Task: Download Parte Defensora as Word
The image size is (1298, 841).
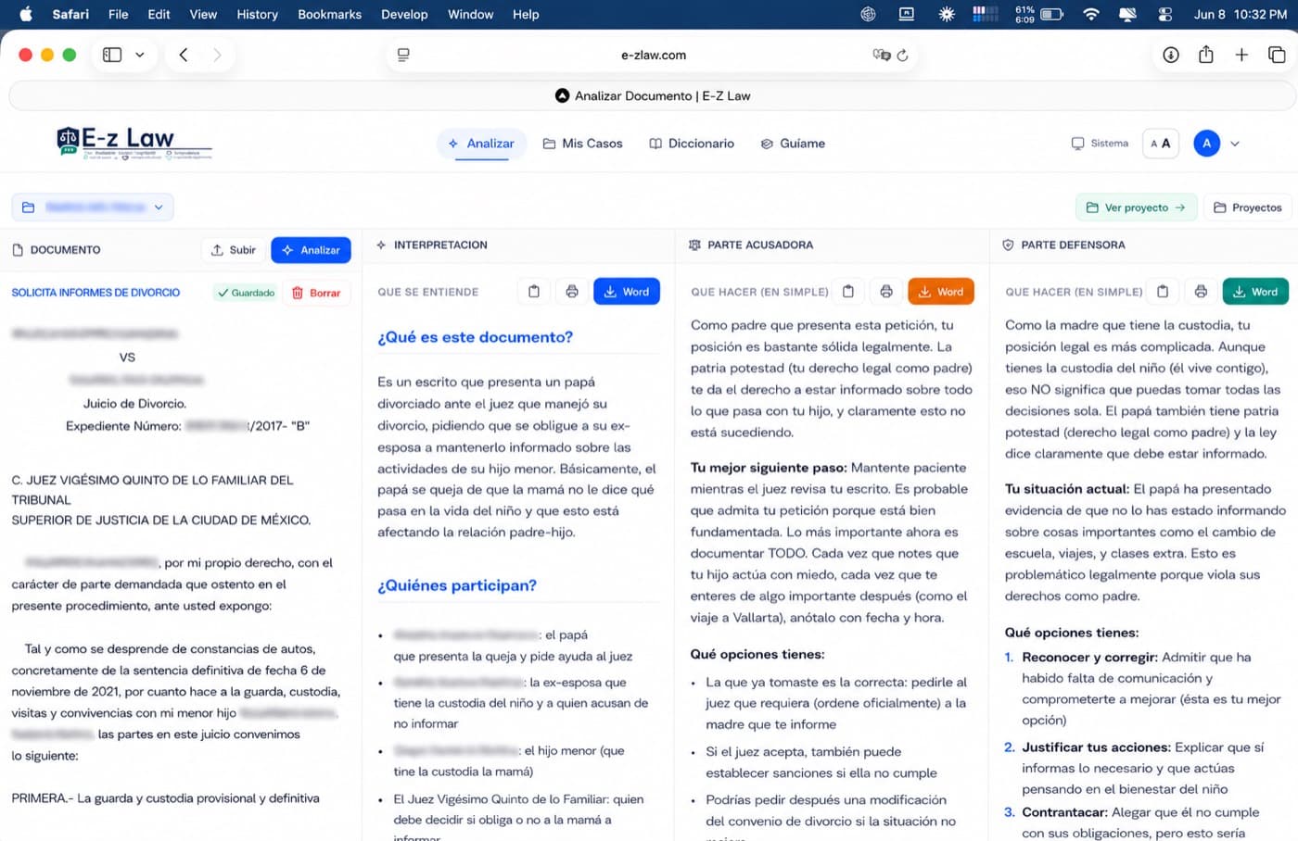Action: [x=1255, y=292]
